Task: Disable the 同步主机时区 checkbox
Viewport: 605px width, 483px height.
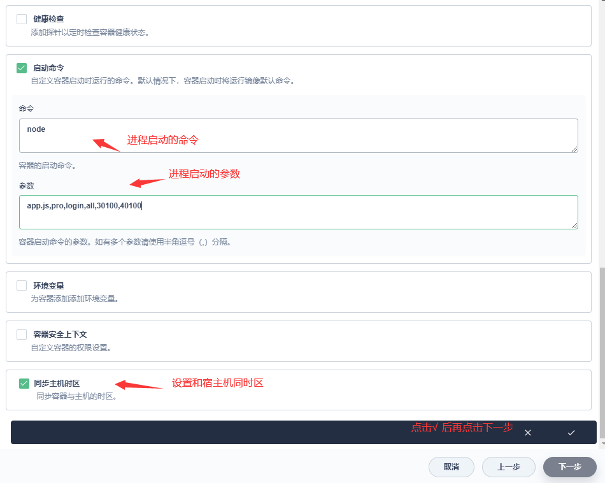Action: point(24,383)
